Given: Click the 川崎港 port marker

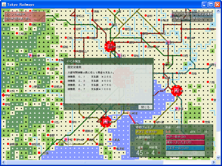Looking at the screenshot, I should click(x=128, y=113).
